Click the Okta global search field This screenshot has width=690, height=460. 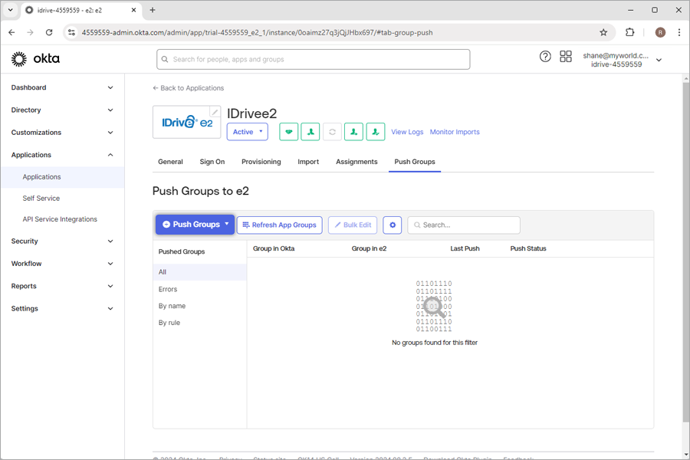314,60
